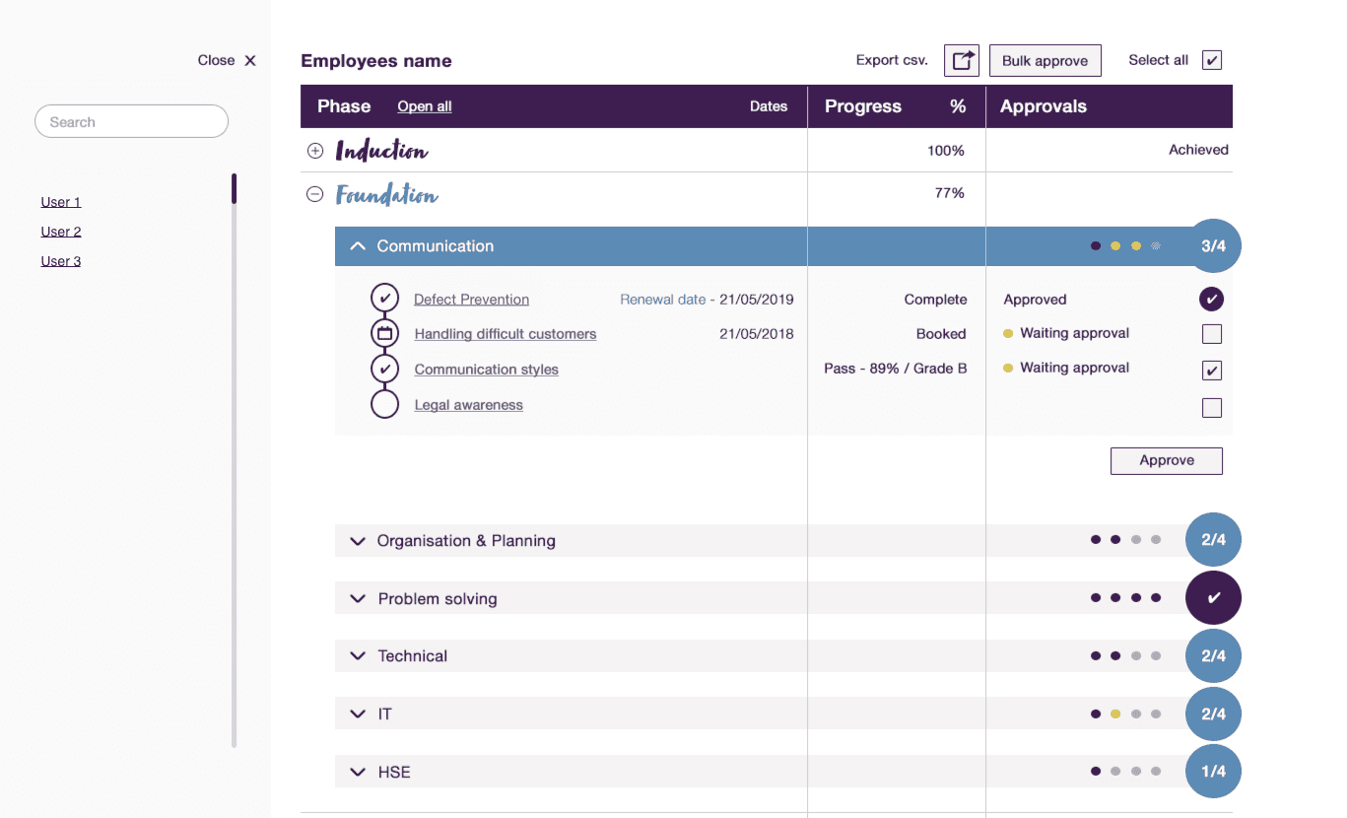
Task: Click the Approved status text
Action: [1035, 300]
